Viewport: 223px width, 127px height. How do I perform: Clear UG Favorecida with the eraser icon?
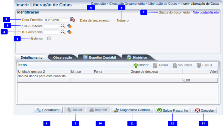click(x=69, y=32)
